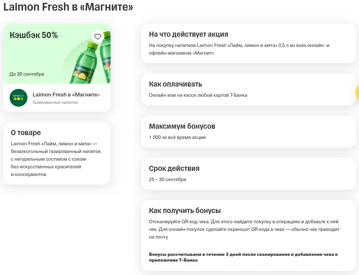Select the Срок действия info card

(249, 174)
